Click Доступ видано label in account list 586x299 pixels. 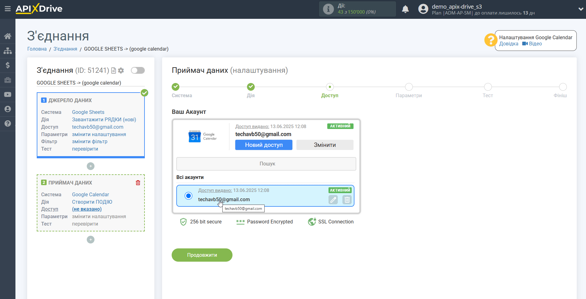pyautogui.click(x=215, y=190)
